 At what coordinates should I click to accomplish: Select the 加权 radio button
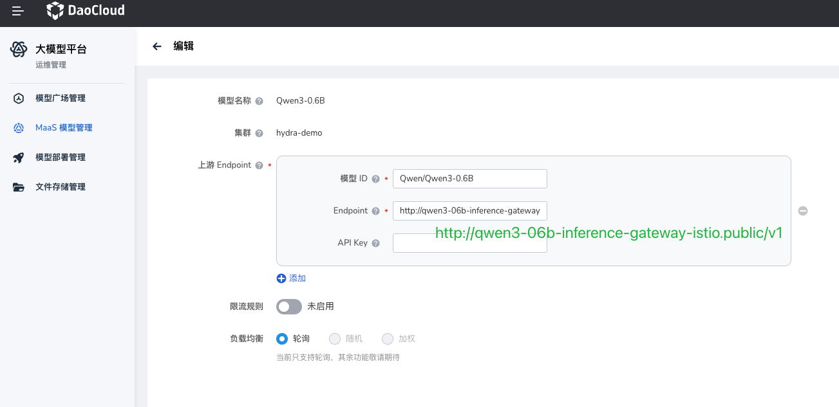point(388,339)
